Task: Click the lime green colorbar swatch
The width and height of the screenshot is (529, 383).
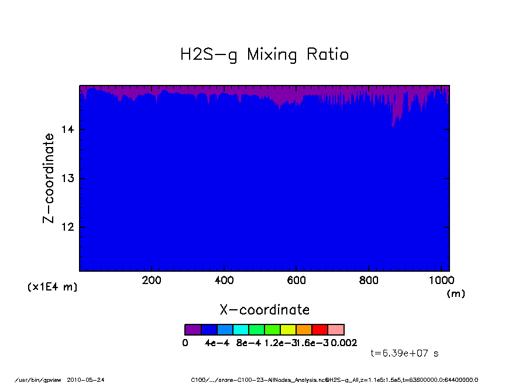Action: [273, 330]
